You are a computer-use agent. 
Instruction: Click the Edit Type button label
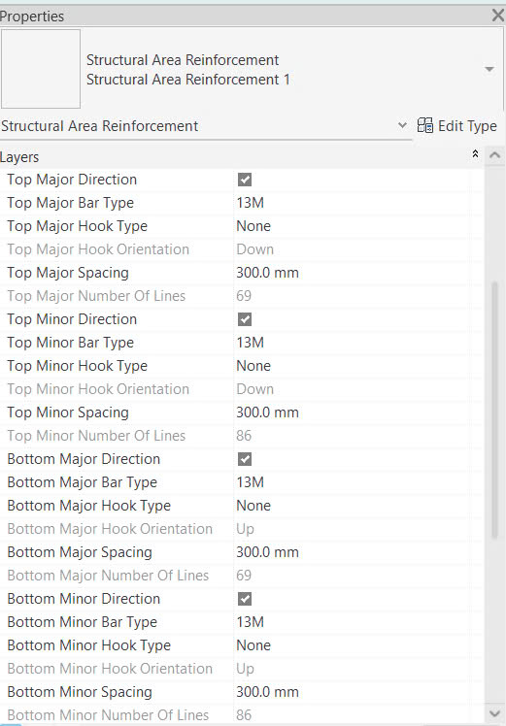click(x=467, y=126)
